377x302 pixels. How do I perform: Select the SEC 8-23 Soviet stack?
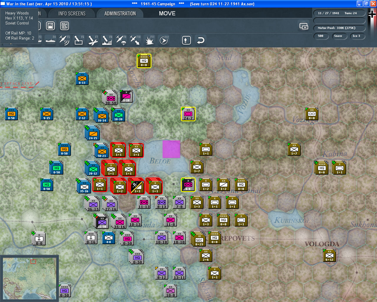(x=199, y=239)
